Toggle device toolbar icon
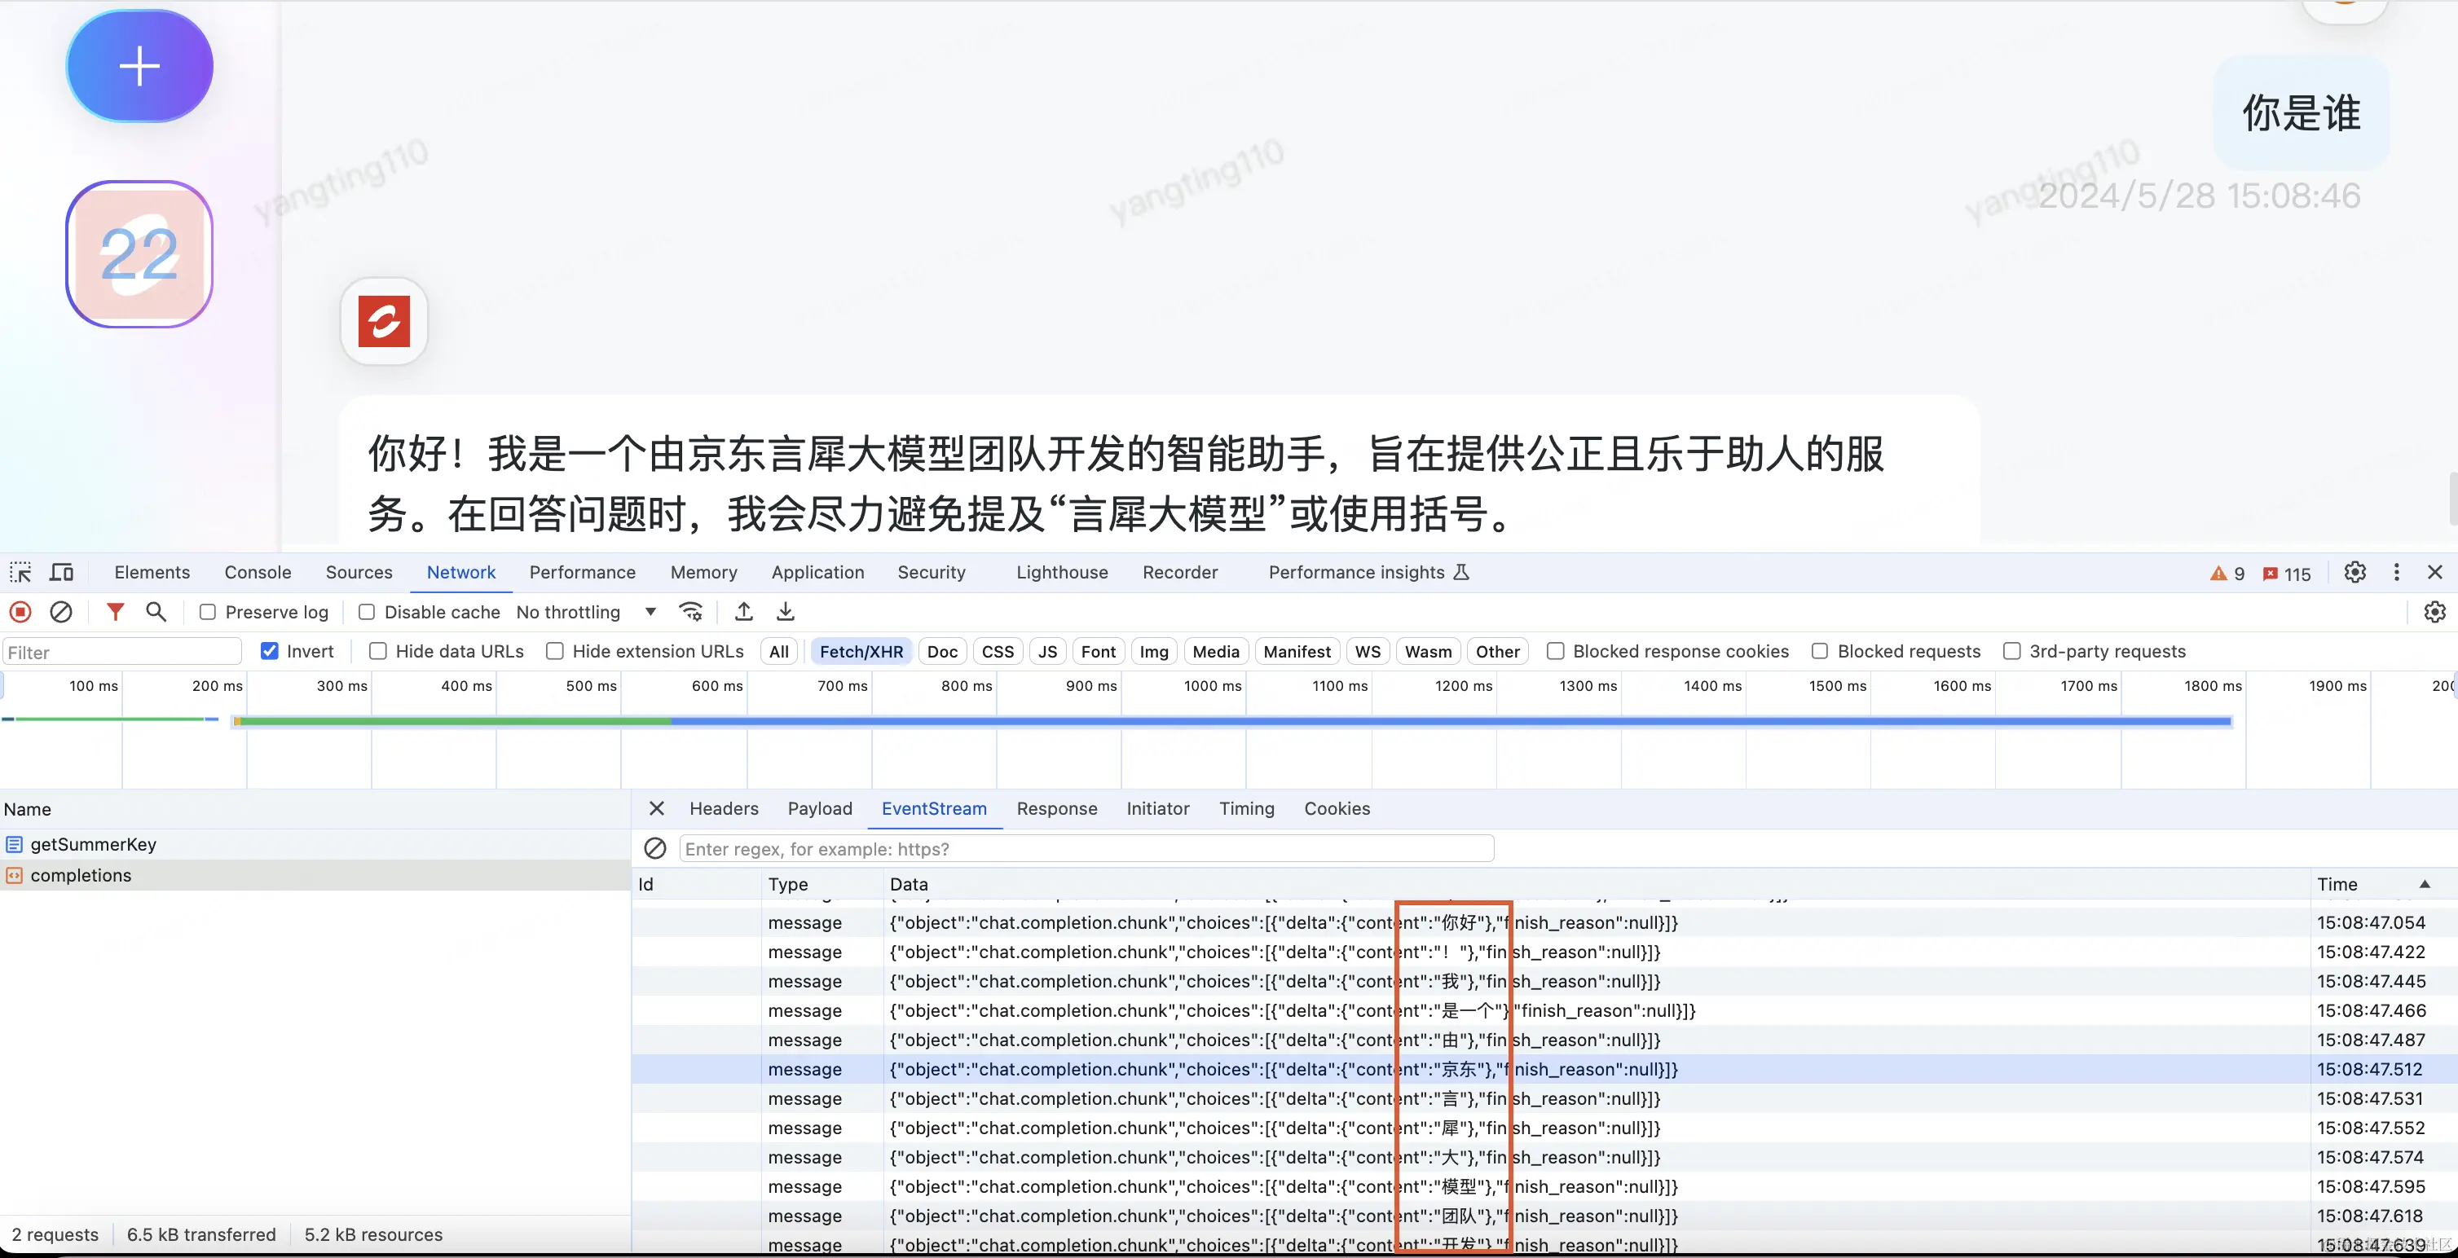The height and width of the screenshot is (1258, 2458). pos(62,572)
